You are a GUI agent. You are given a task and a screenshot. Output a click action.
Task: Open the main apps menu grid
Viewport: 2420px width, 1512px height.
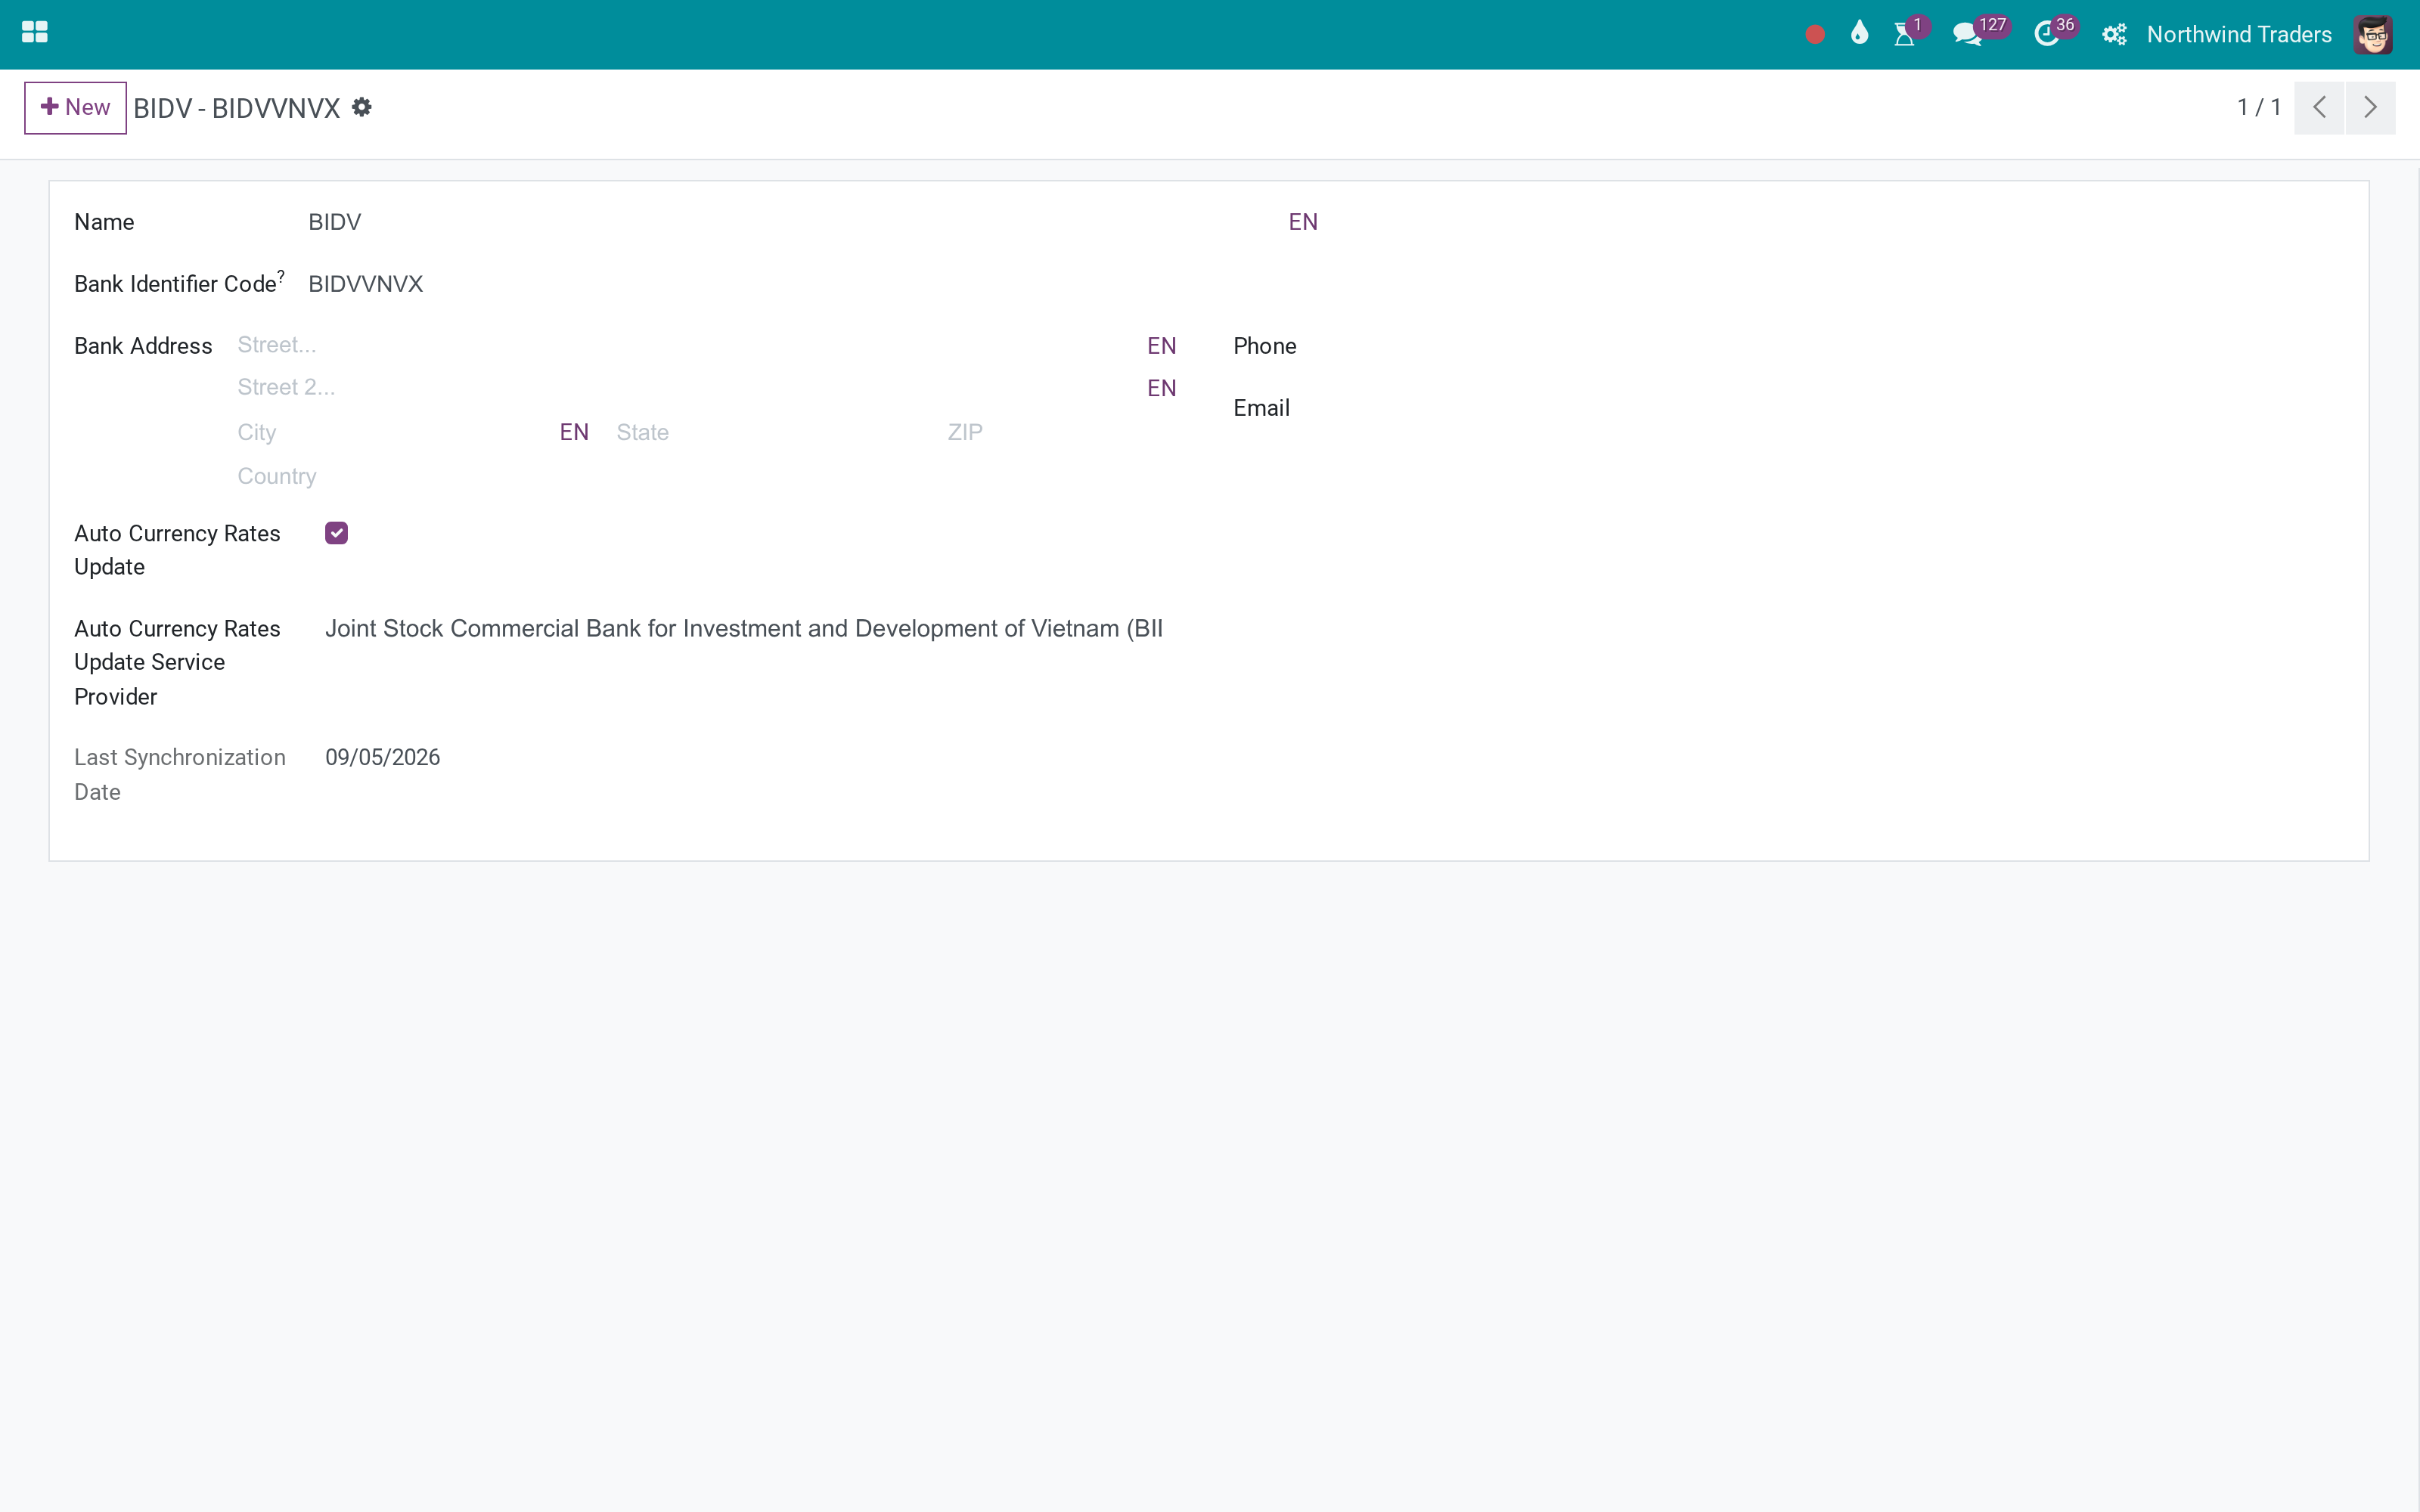35,33
